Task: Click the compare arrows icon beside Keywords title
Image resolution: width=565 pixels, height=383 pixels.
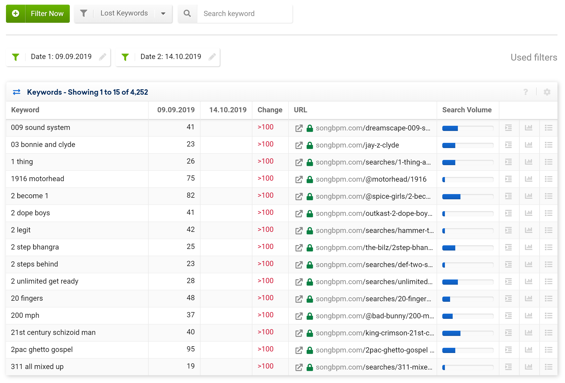Action: tap(17, 92)
